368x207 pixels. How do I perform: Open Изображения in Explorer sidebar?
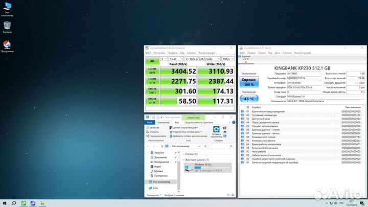pos(162,162)
